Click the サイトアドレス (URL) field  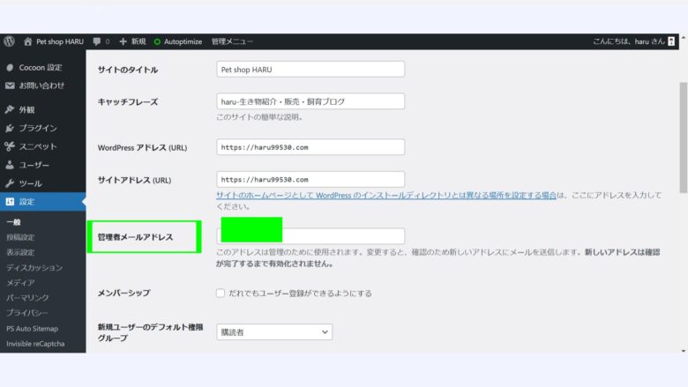click(310, 179)
